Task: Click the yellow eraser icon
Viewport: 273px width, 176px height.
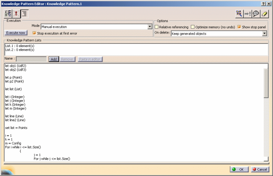Action: click(264, 14)
